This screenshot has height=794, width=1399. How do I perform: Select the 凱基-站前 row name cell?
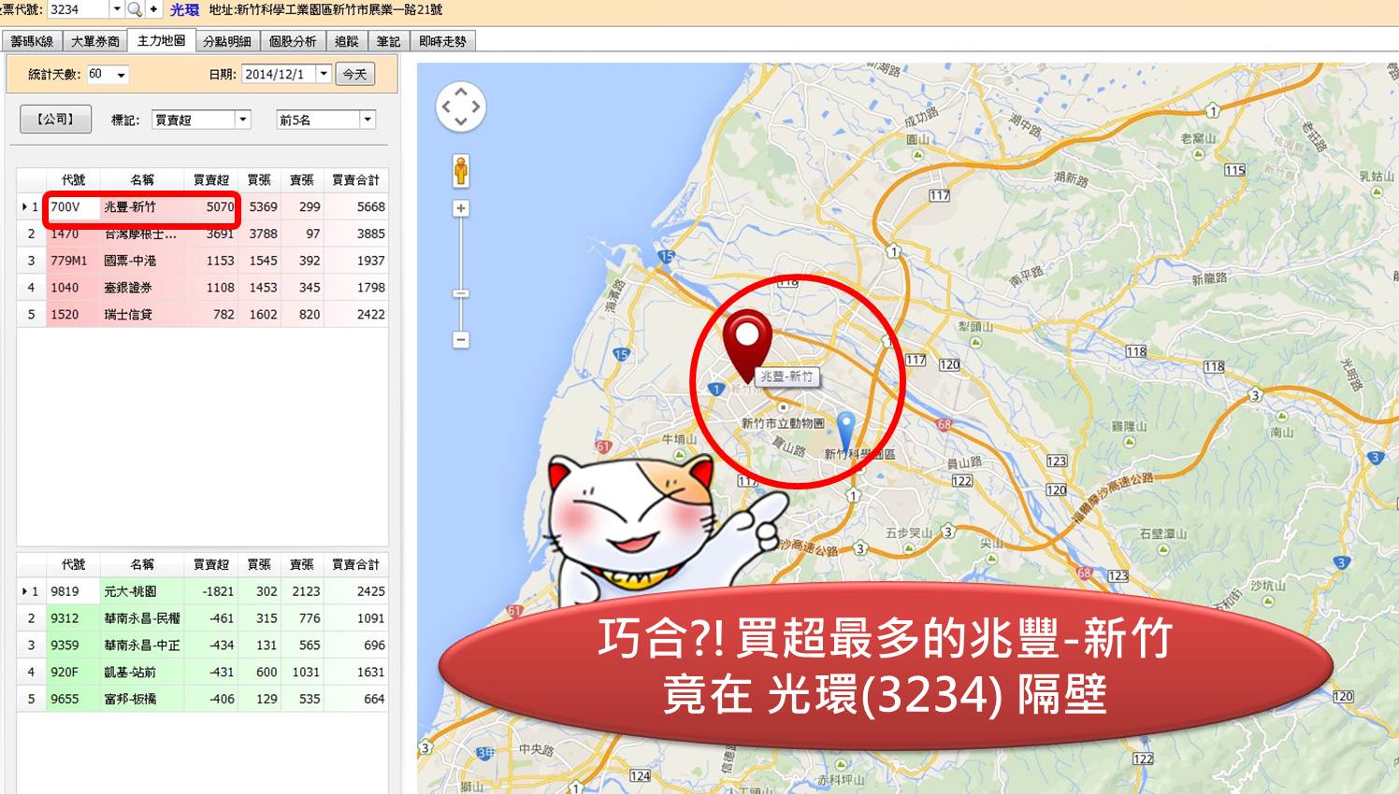(142, 672)
